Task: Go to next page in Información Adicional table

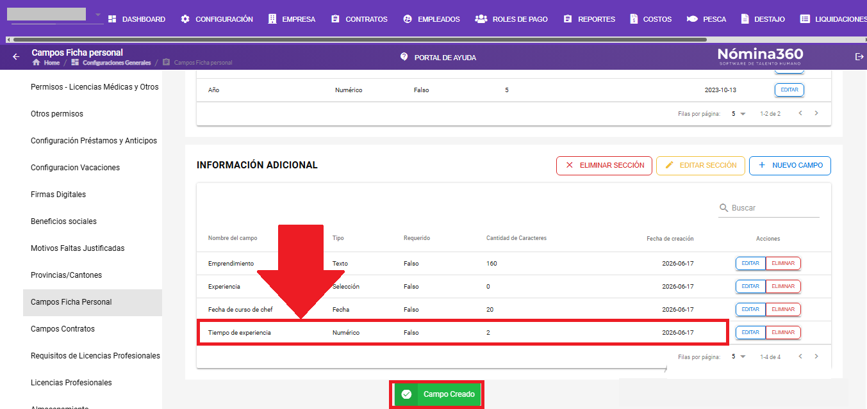Action: click(x=816, y=357)
